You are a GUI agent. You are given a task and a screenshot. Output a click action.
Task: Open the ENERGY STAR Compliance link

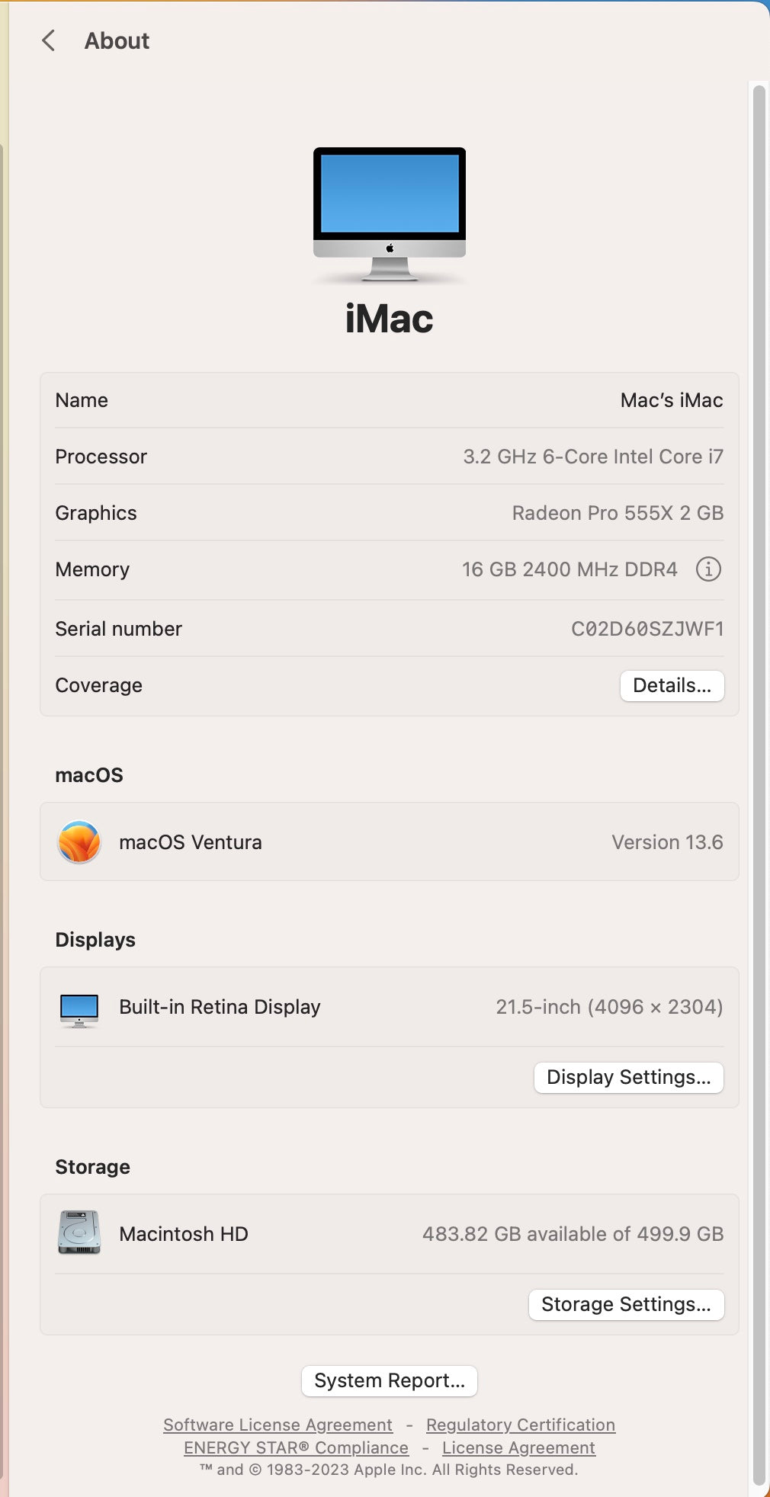point(296,1447)
